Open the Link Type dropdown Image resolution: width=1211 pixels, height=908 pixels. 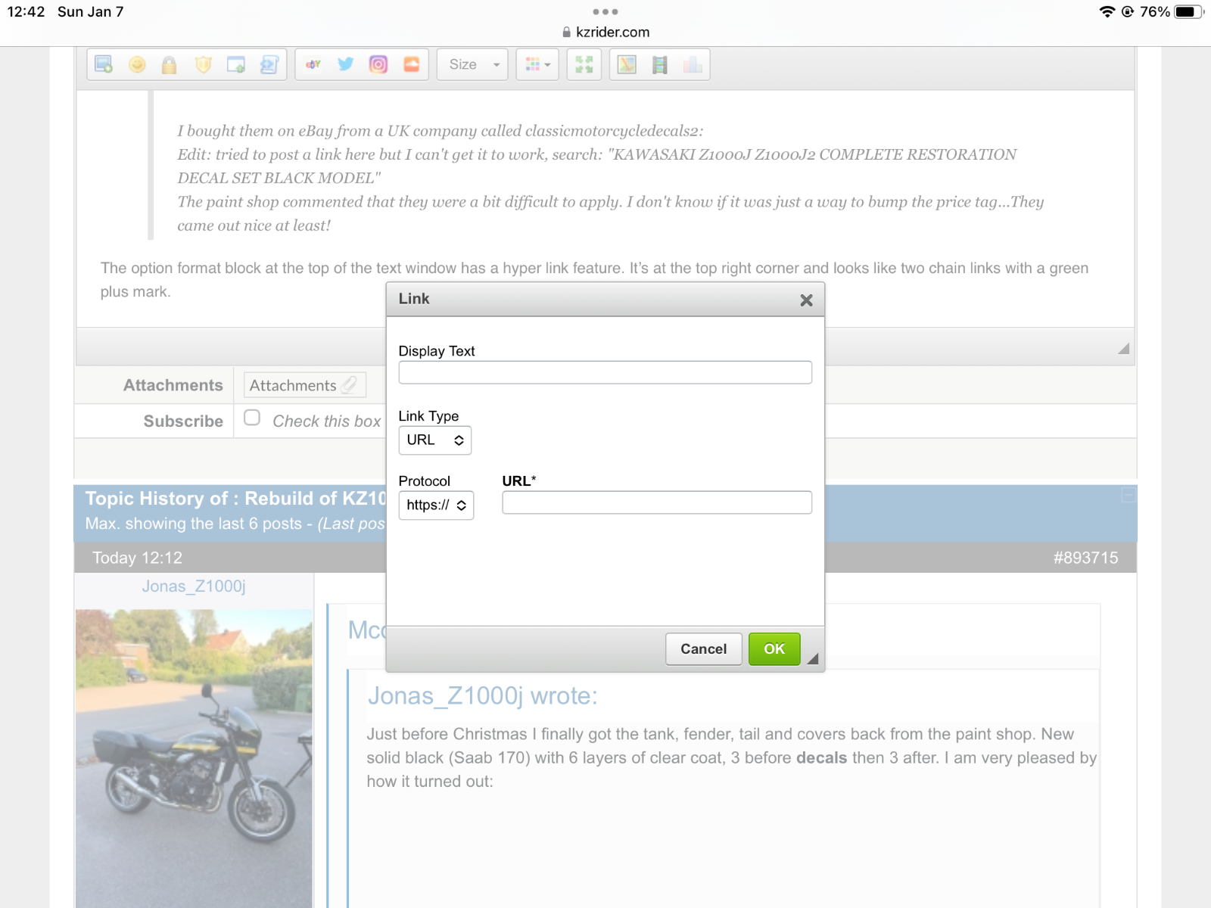[435, 440]
